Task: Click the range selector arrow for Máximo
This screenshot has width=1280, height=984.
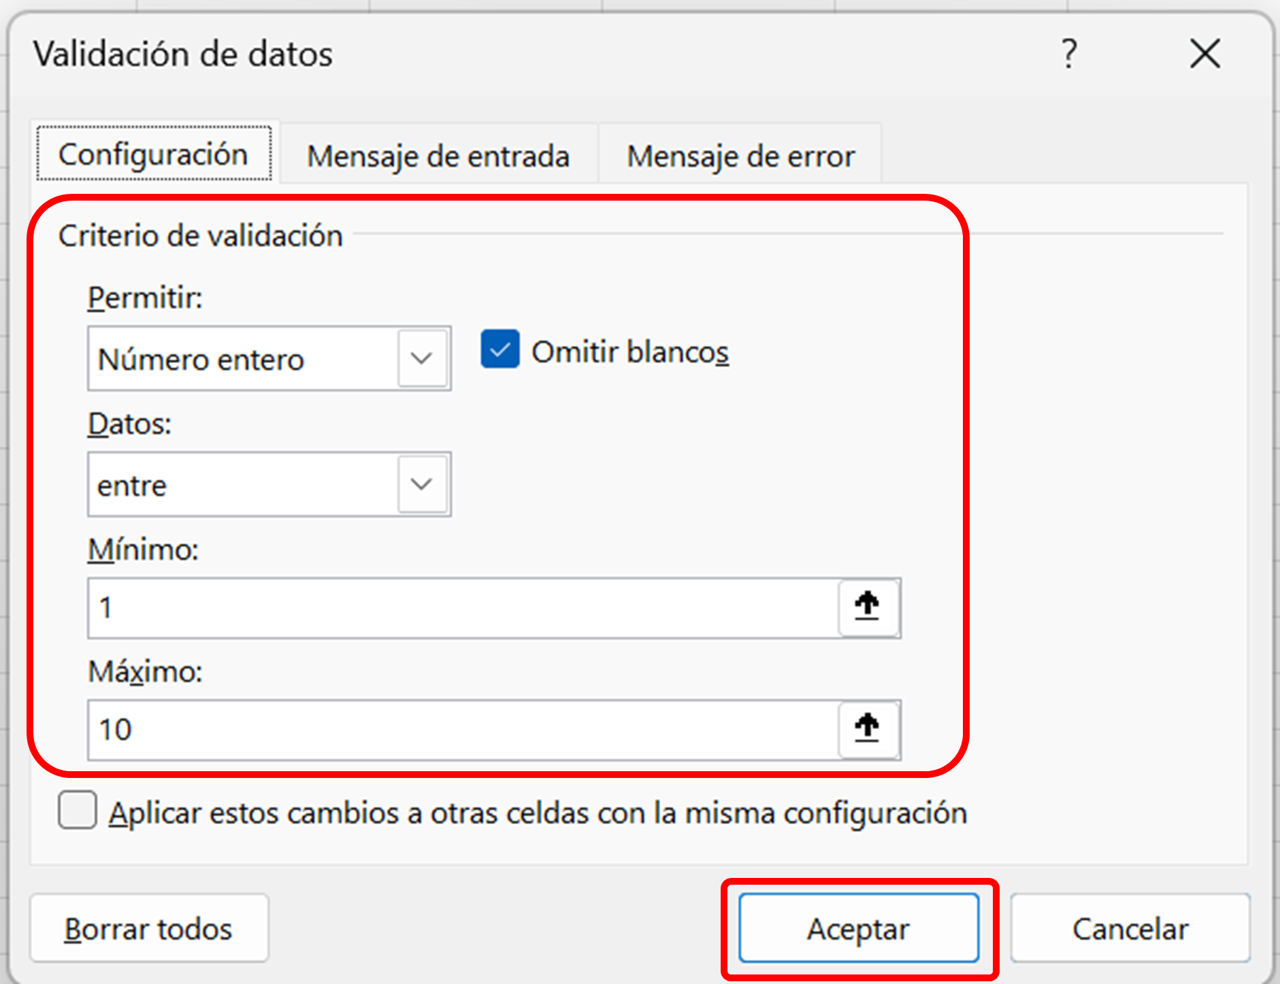Action: point(867,728)
